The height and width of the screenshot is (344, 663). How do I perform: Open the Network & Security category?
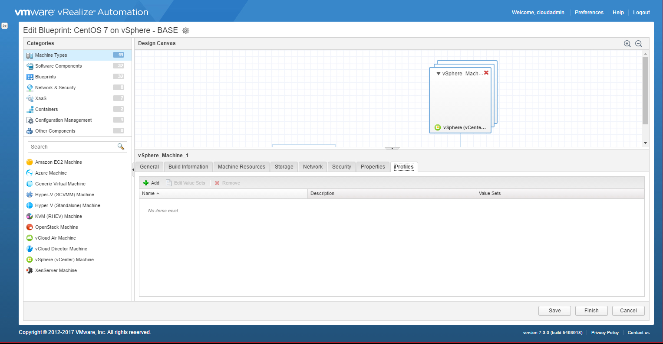tap(55, 88)
